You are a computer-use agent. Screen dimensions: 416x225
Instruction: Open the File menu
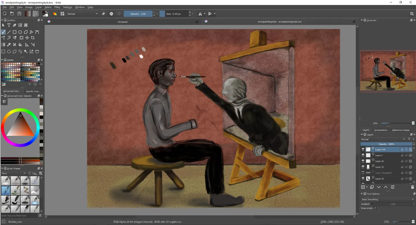coord(5,7)
